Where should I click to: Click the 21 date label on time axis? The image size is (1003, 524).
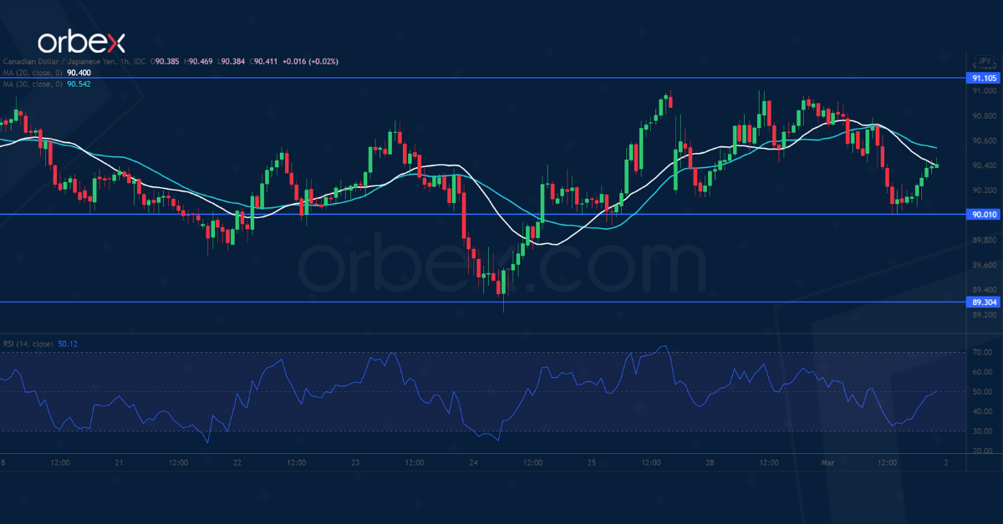click(119, 462)
